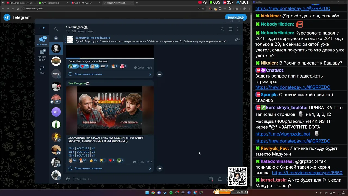The height and width of the screenshot is (196, 348).
Task: Select the ПРИВАТОЧКА folder
Action: 42,55
